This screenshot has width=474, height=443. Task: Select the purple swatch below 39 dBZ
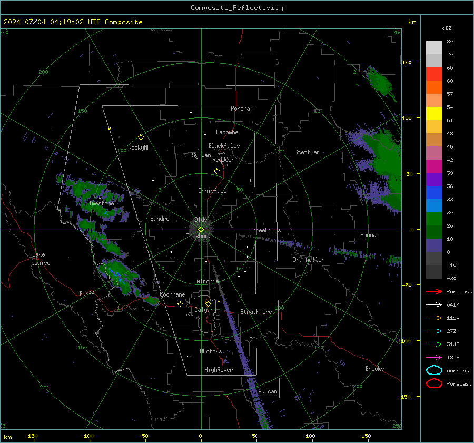point(434,179)
